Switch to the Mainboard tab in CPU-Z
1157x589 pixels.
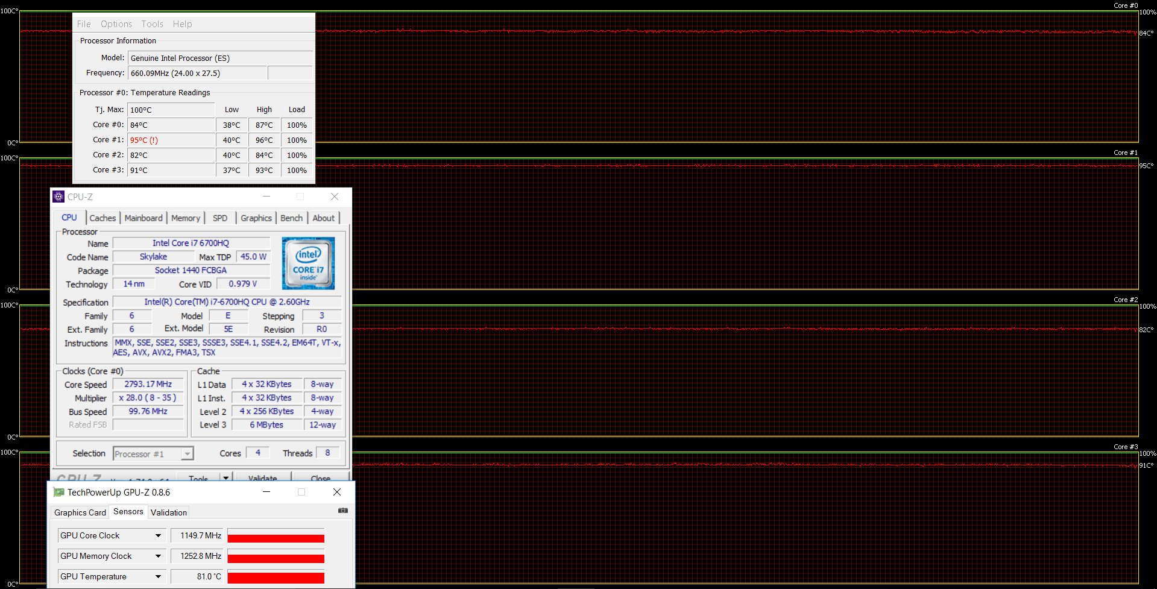[x=143, y=218]
